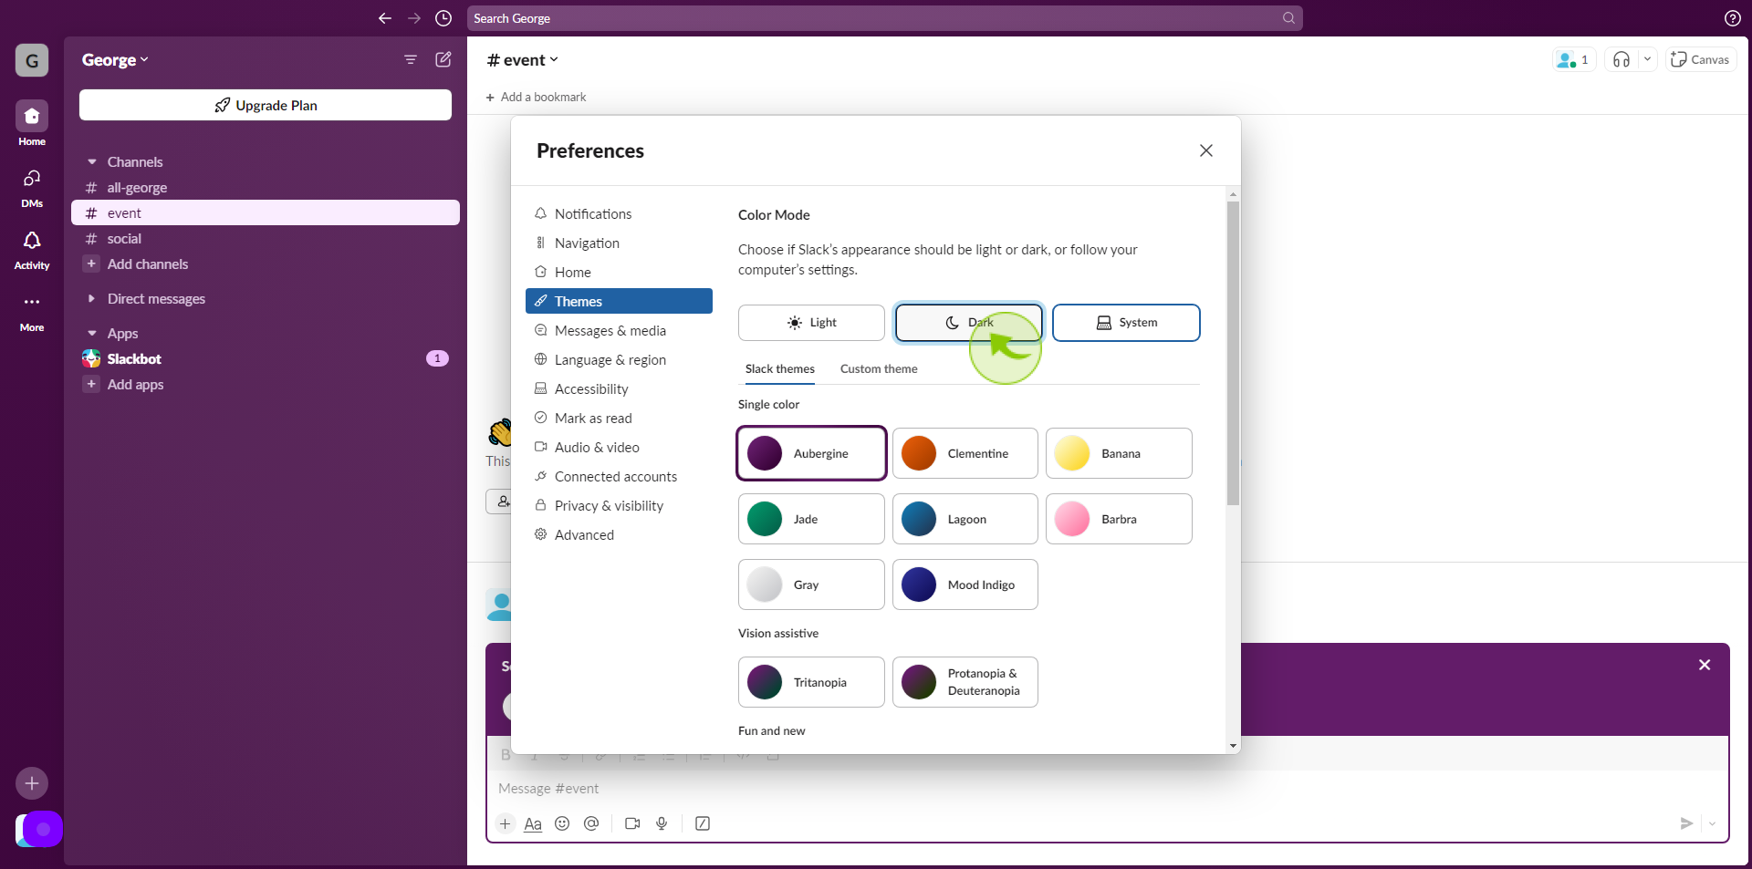The image size is (1752, 869).
Task: Pick the Tritanopia theme
Action: pos(811,682)
